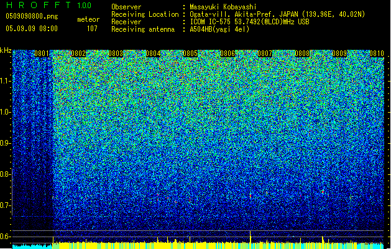Click the ICOM IC-575 receiver text
Viewport: 391px width, 249px height.
click(249, 22)
